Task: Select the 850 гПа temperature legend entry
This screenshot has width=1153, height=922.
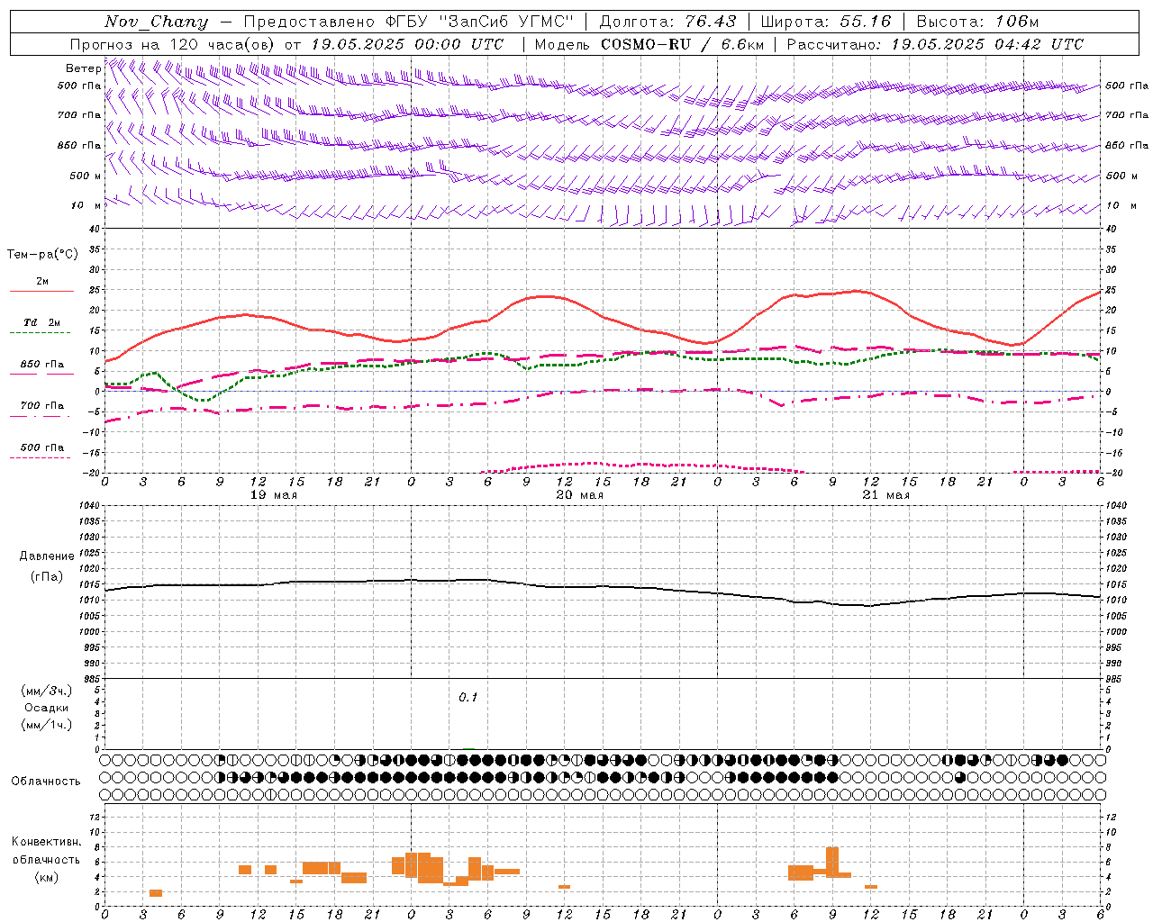Action: pos(42,365)
